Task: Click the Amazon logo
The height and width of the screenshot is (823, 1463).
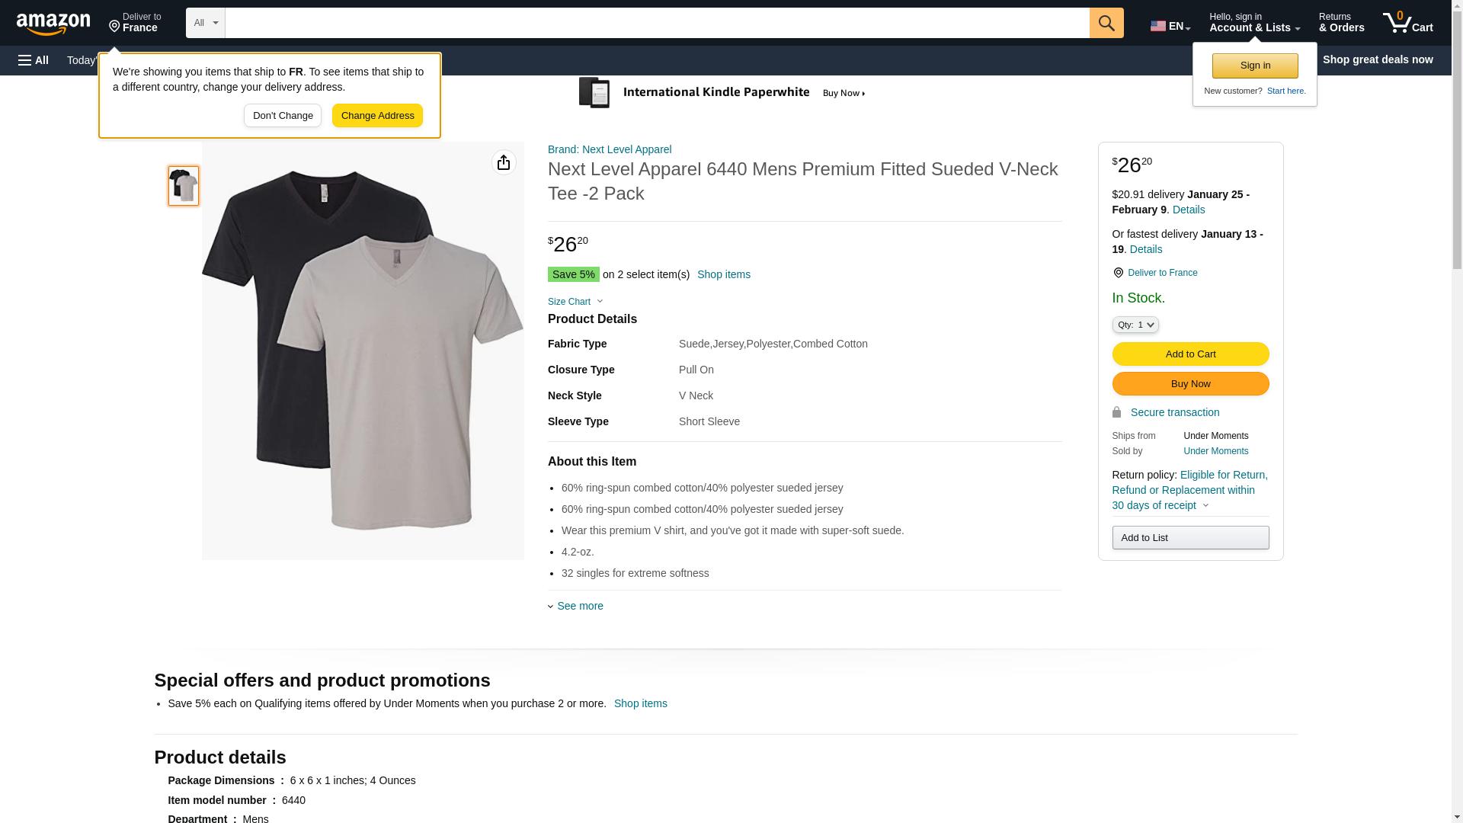Action: [53, 24]
